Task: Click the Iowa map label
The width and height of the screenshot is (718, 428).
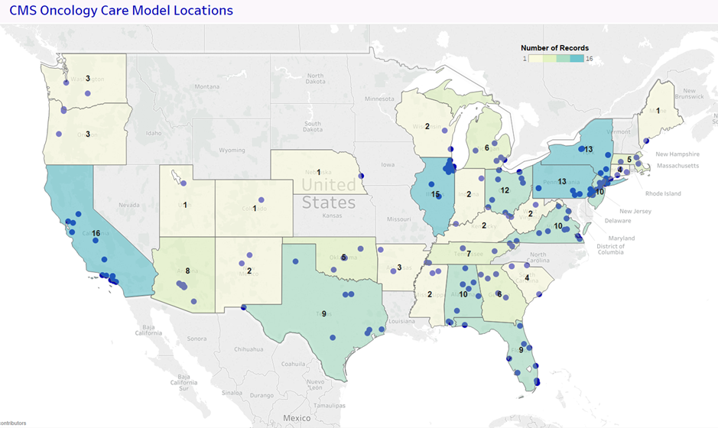Action: pyautogui.click(x=388, y=165)
